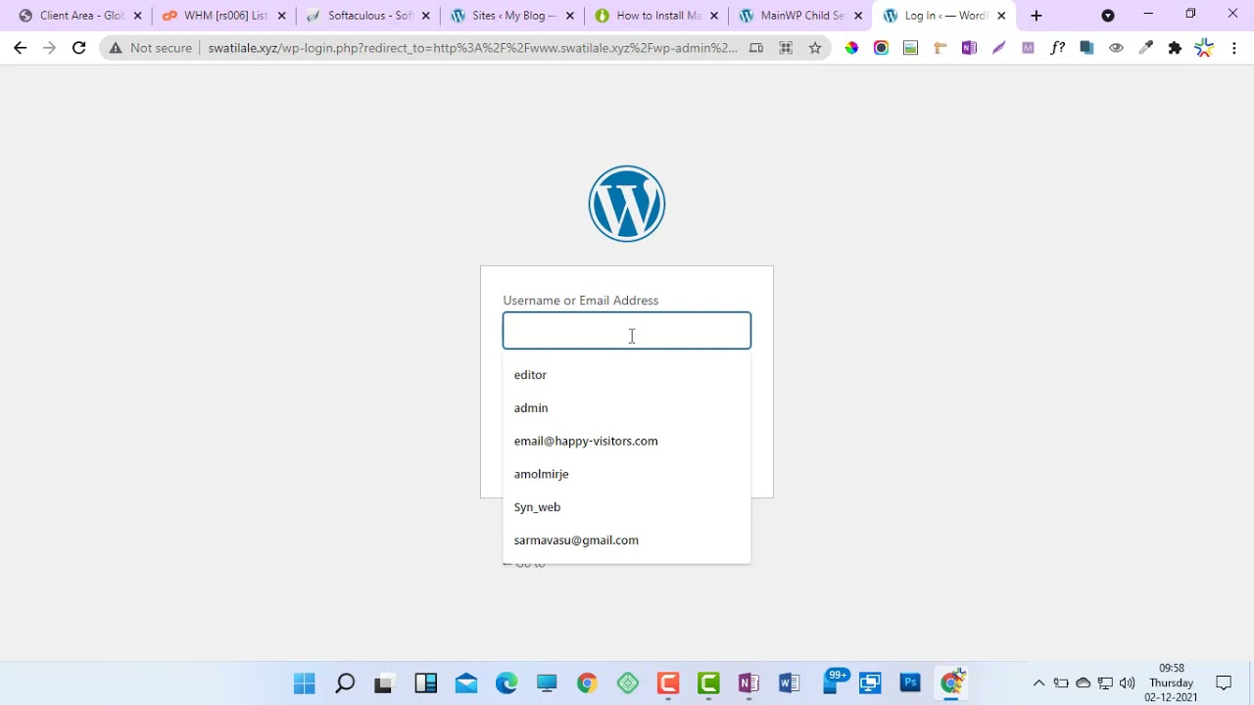Open the Extensions puzzle piece menu
This screenshot has width=1254, height=705.
[x=1175, y=48]
